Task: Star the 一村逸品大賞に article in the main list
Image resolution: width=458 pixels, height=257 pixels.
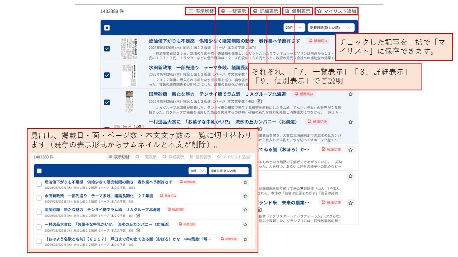Action: click(351, 122)
